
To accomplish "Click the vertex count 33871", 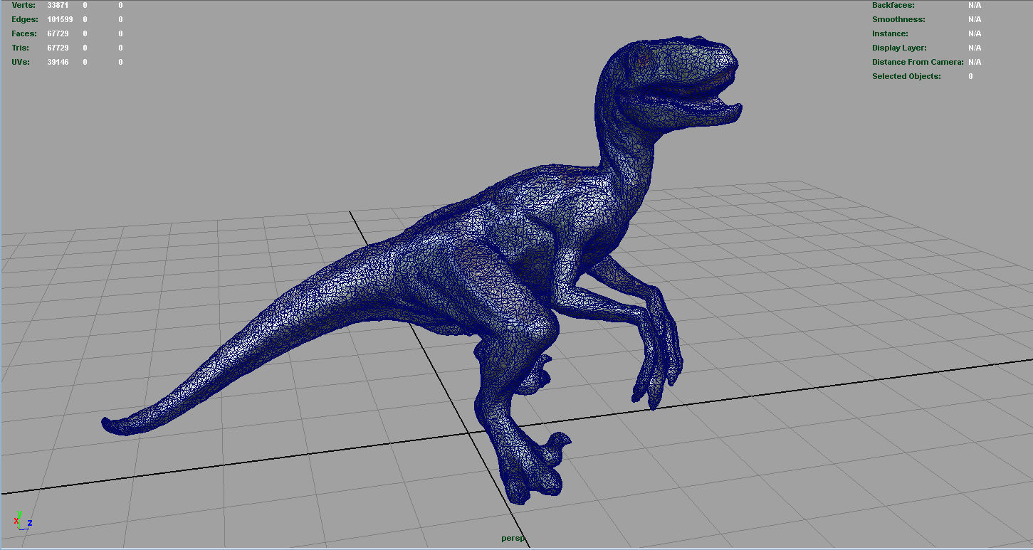I will coord(58,5).
